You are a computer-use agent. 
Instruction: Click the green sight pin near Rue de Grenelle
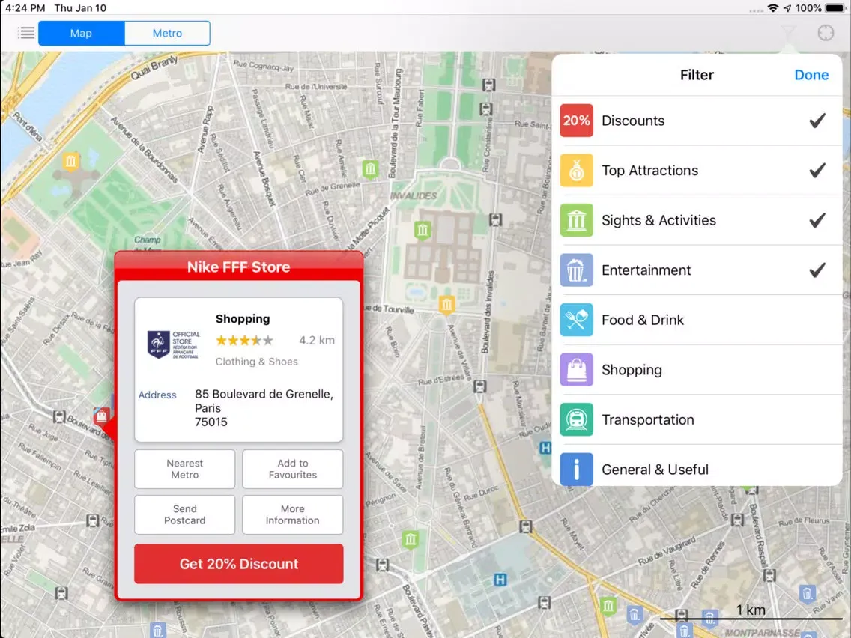[x=370, y=169]
